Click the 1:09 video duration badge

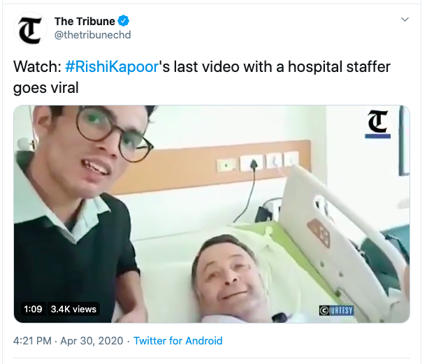[x=33, y=309]
